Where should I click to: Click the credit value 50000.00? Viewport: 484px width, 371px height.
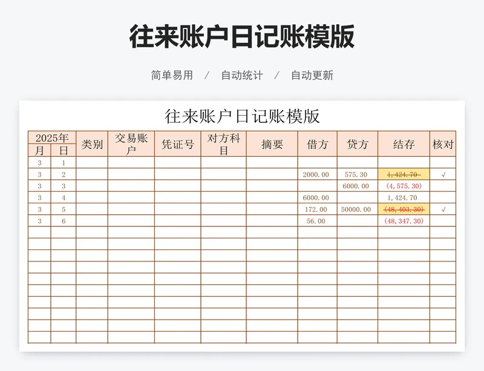click(x=356, y=209)
